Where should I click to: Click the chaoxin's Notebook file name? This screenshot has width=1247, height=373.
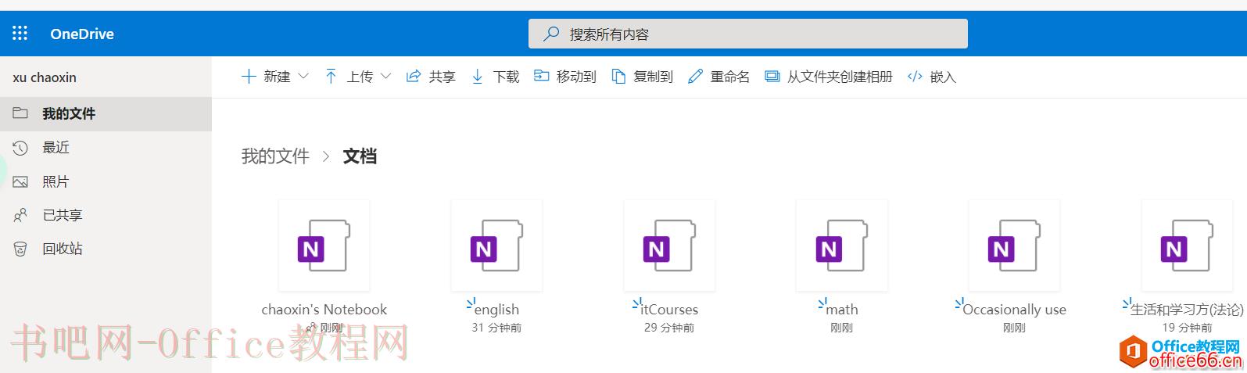coord(324,309)
